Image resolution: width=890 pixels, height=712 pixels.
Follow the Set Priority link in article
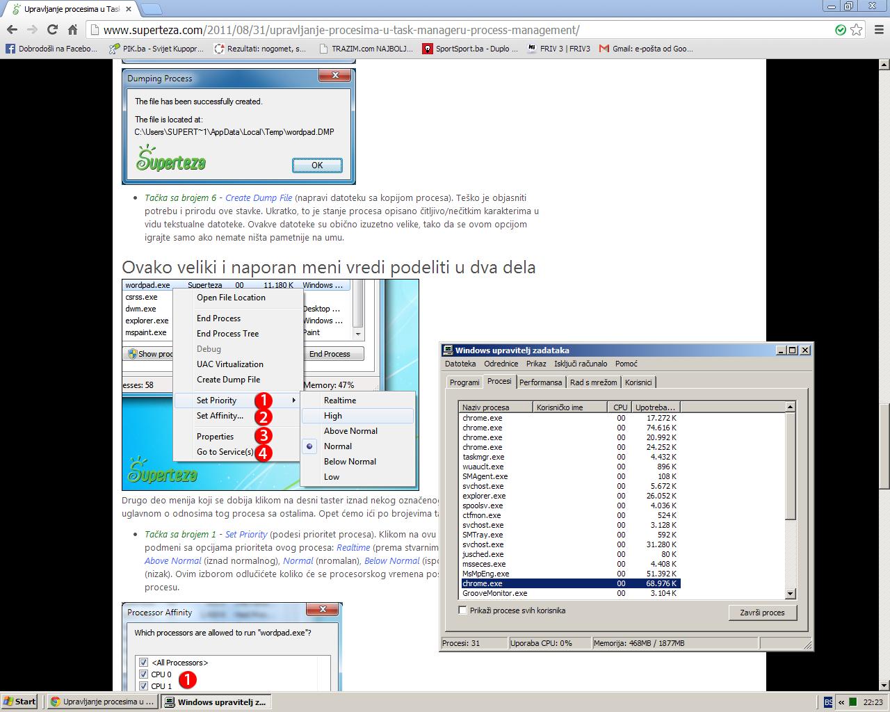point(246,535)
